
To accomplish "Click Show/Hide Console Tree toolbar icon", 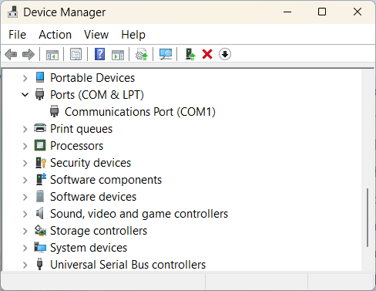I will [52, 54].
